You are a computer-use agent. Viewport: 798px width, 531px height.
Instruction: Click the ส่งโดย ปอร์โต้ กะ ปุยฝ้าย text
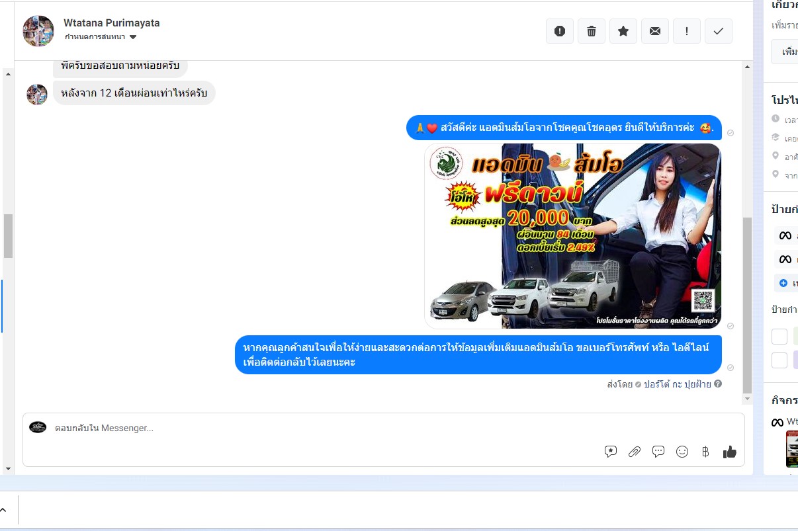pyautogui.click(x=659, y=384)
